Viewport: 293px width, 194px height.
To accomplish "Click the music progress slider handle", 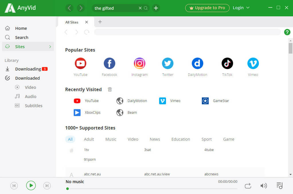I will [x=67, y=189].
